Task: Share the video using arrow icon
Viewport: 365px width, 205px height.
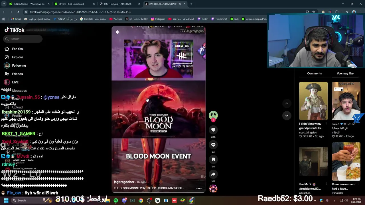Action: [x=213, y=174]
